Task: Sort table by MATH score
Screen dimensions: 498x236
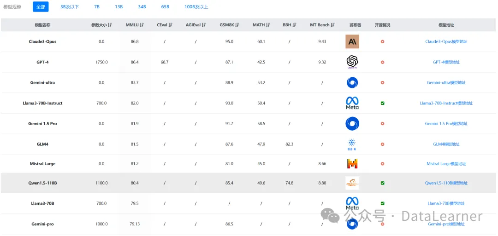Action: pyautogui.click(x=268, y=25)
